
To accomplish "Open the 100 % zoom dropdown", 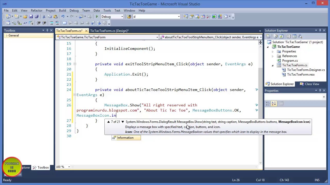I will 69,167.
